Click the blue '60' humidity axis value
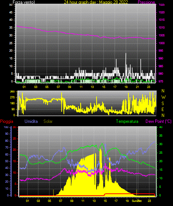The image size is (173, 206). click(x=7, y=154)
